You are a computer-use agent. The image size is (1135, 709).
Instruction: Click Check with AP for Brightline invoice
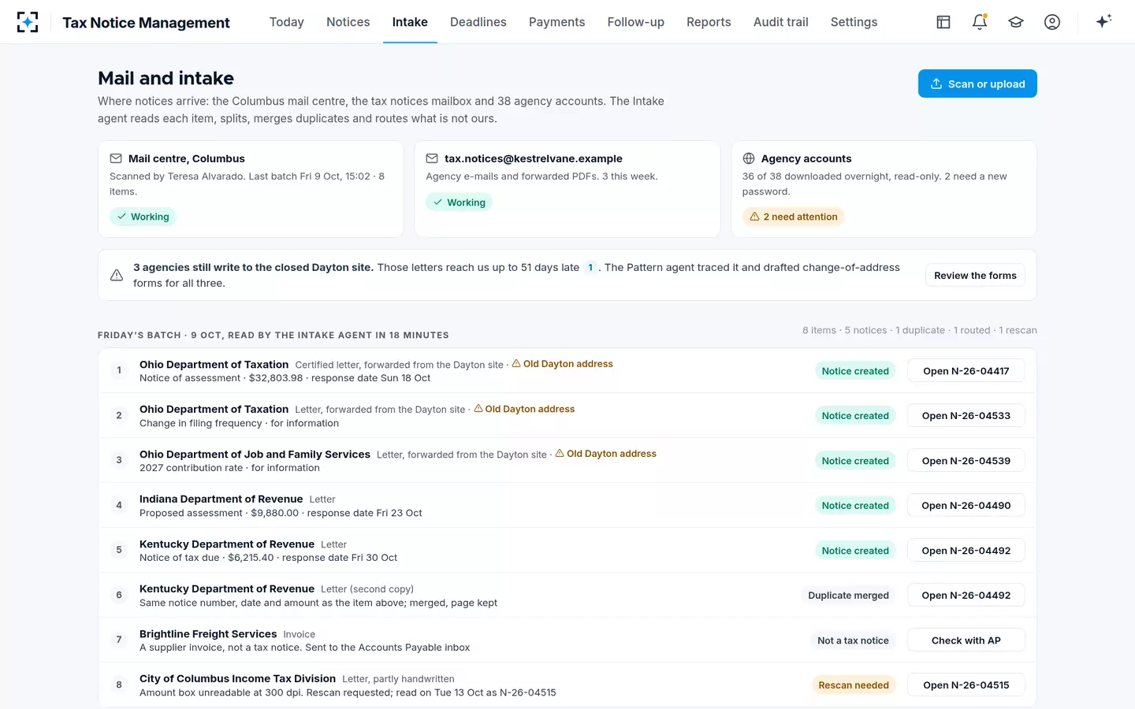click(966, 640)
